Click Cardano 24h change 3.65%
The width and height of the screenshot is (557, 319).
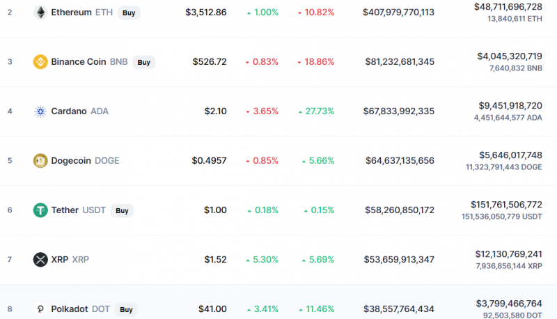262,111
